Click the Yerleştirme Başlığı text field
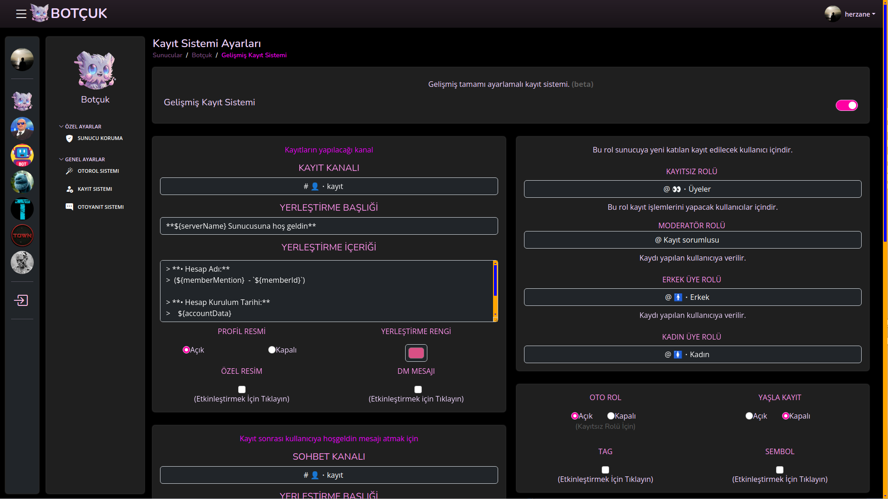This screenshot has width=888, height=499. [x=329, y=226]
